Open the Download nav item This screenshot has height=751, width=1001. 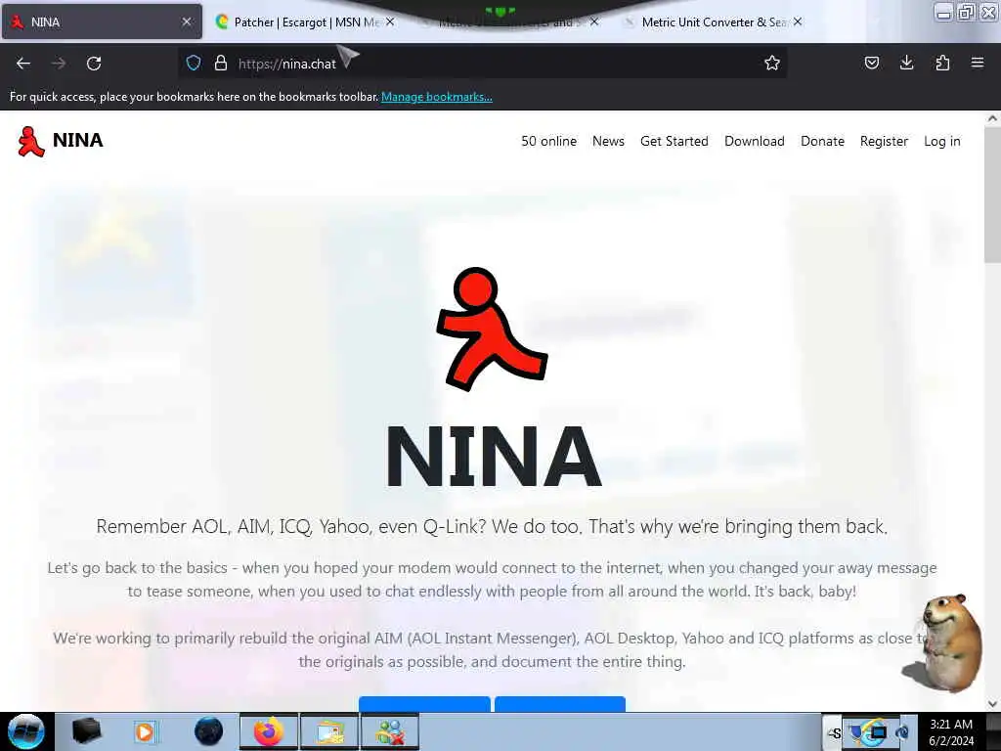click(754, 141)
